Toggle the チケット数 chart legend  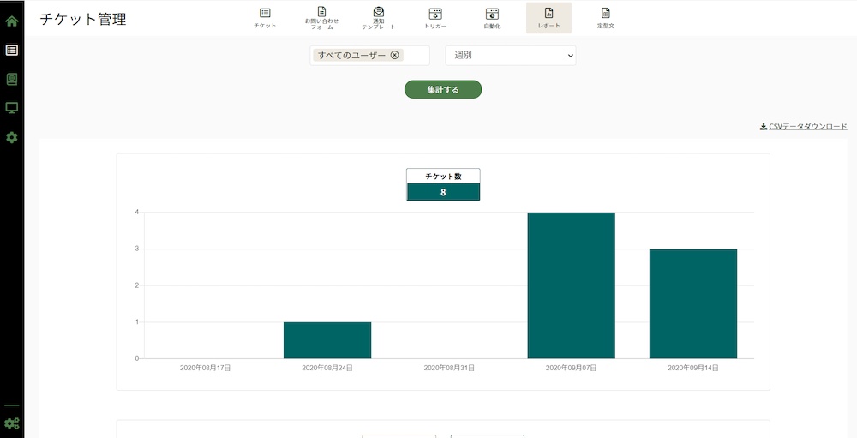tap(443, 184)
